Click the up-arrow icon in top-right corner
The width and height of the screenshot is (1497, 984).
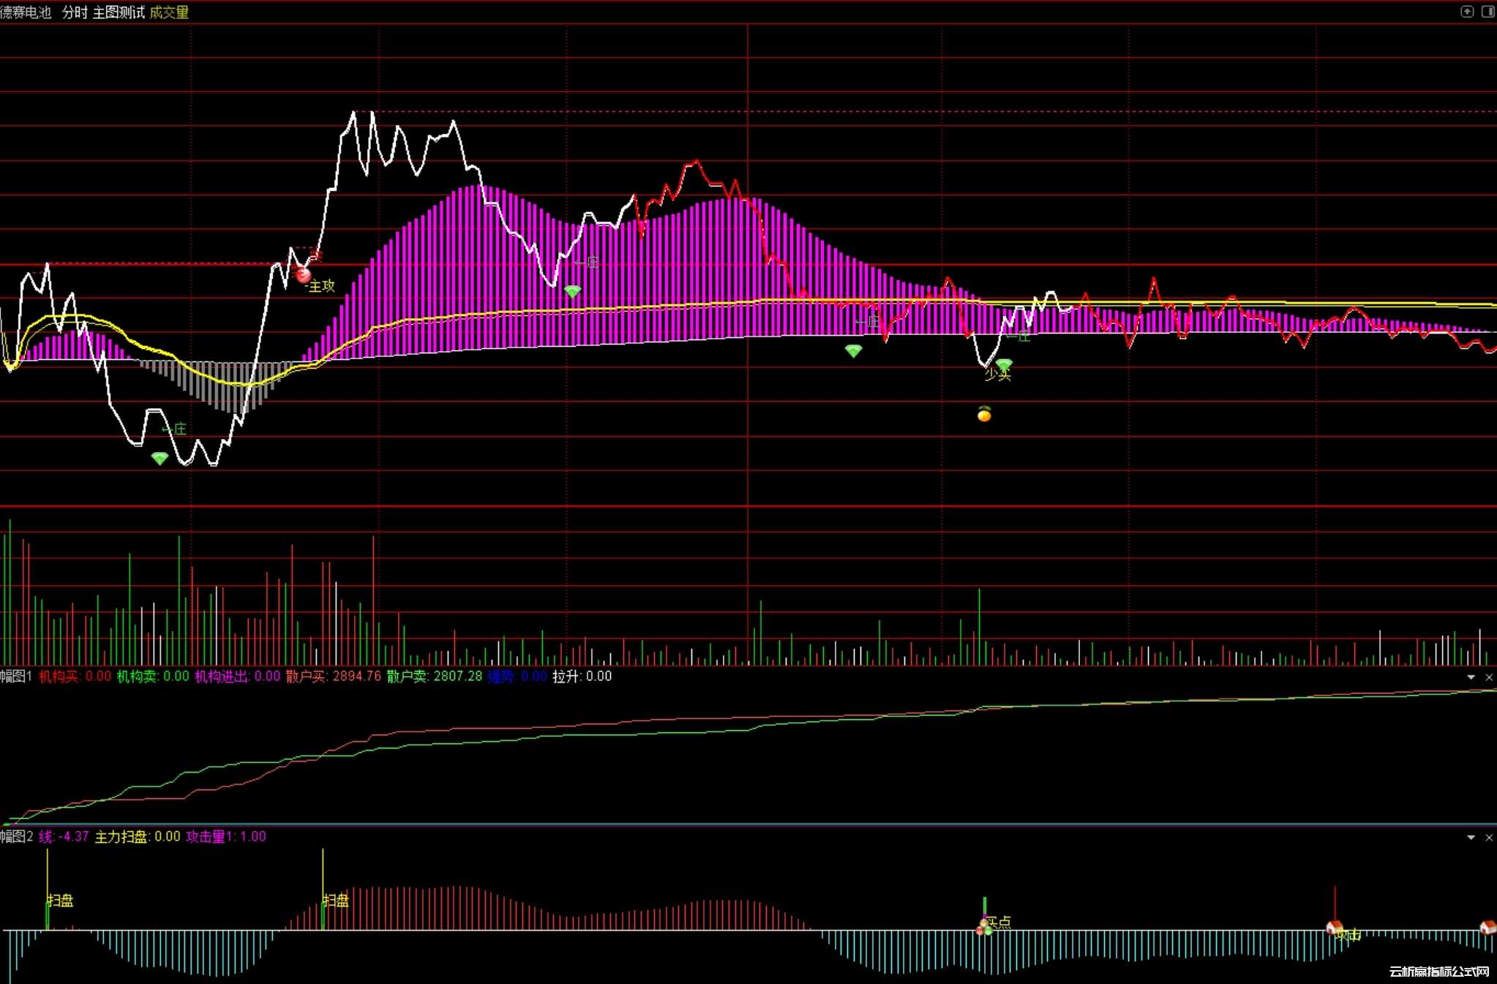tap(1466, 12)
